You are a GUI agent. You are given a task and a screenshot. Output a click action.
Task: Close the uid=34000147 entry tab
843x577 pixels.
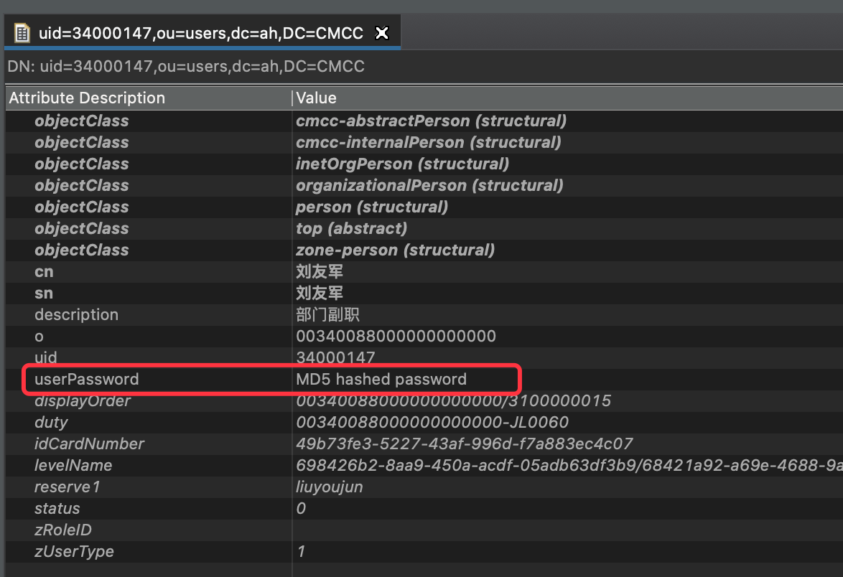(381, 32)
